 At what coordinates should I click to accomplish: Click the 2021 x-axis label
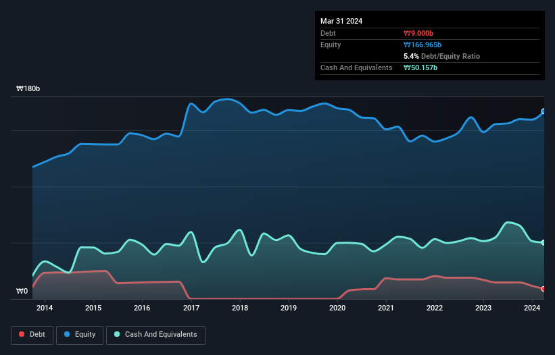386,308
